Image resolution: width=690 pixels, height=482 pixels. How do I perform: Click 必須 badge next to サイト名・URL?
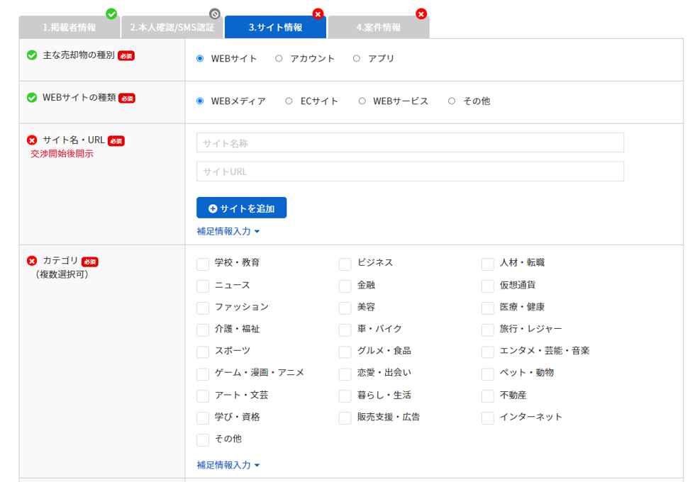point(116,141)
